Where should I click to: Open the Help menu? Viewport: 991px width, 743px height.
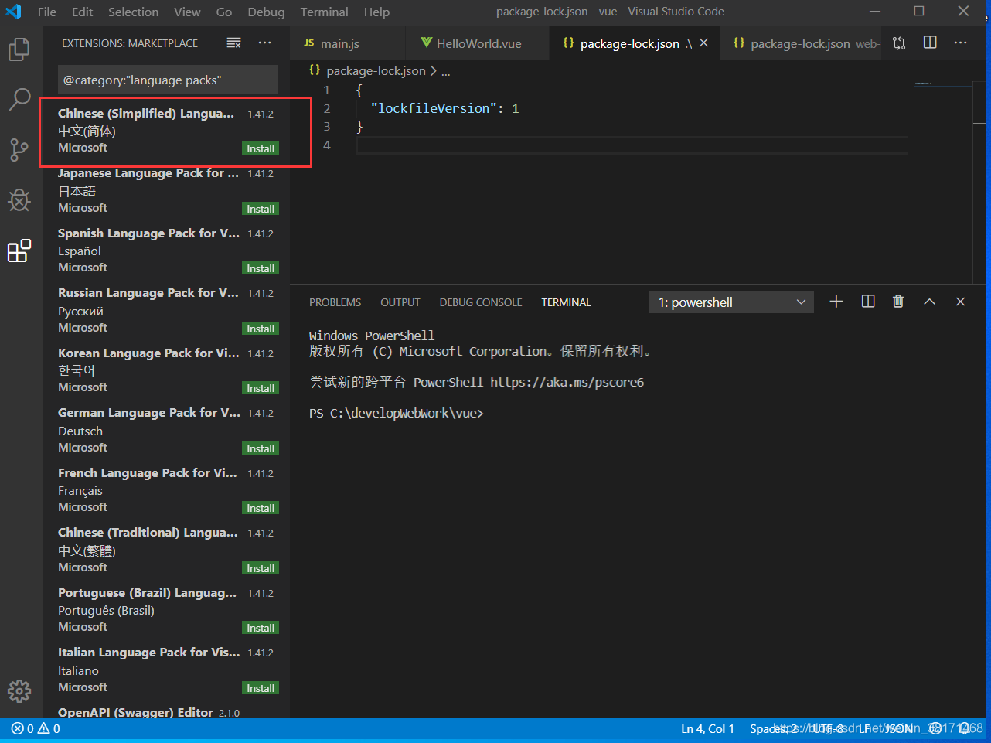tap(376, 12)
